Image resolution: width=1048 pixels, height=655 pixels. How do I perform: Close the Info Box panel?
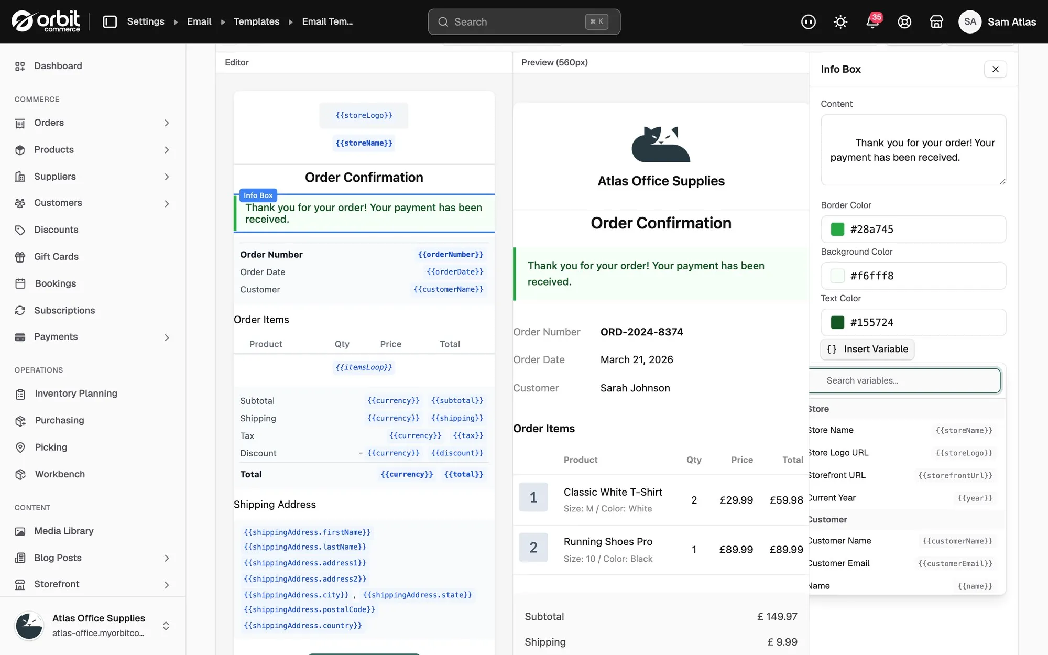point(995,69)
